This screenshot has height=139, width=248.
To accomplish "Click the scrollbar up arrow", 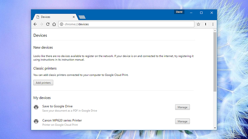I will point(215,31).
